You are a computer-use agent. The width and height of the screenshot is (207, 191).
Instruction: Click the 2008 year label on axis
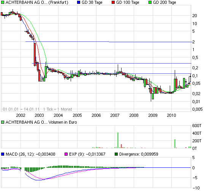[x=134, y=115]
